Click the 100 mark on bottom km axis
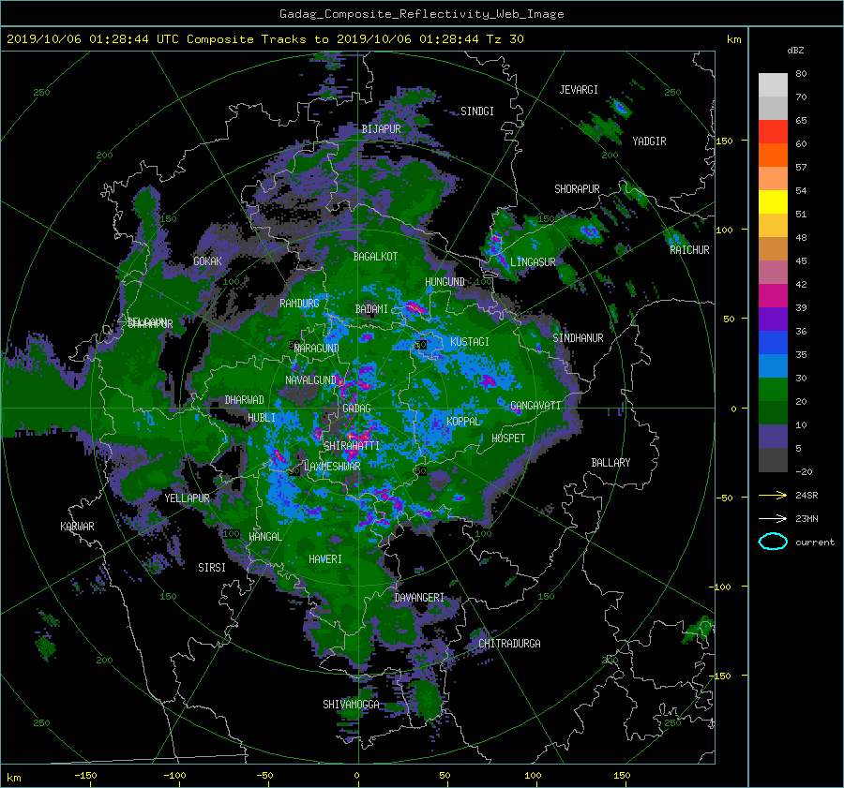This screenshot has width=844, height=788. tap(533, 775)
